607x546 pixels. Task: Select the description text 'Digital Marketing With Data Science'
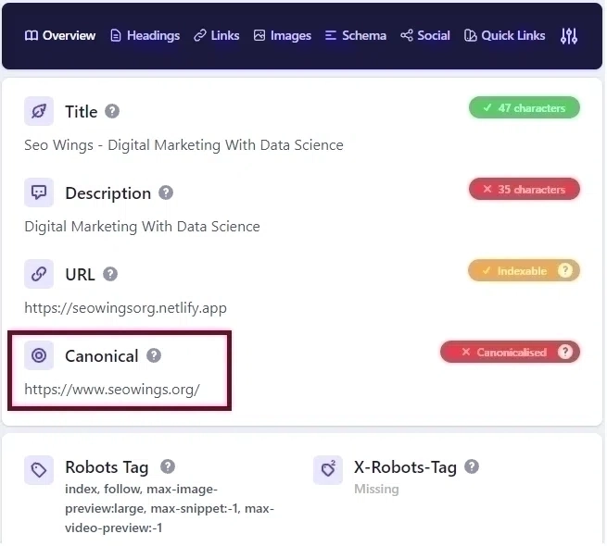[x=142, y=227]
